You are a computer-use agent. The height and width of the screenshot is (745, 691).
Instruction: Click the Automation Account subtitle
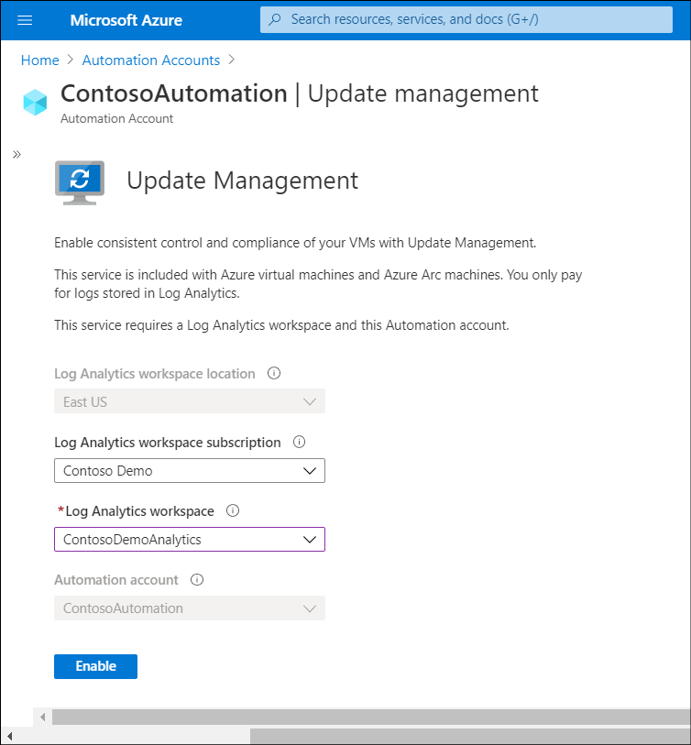click(117, 118)
